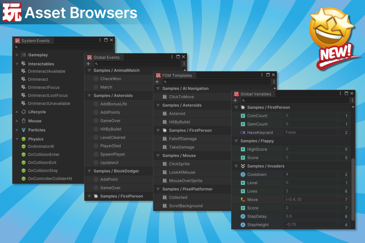Open Global Events toolbar options menu

(x=184, y=64)
